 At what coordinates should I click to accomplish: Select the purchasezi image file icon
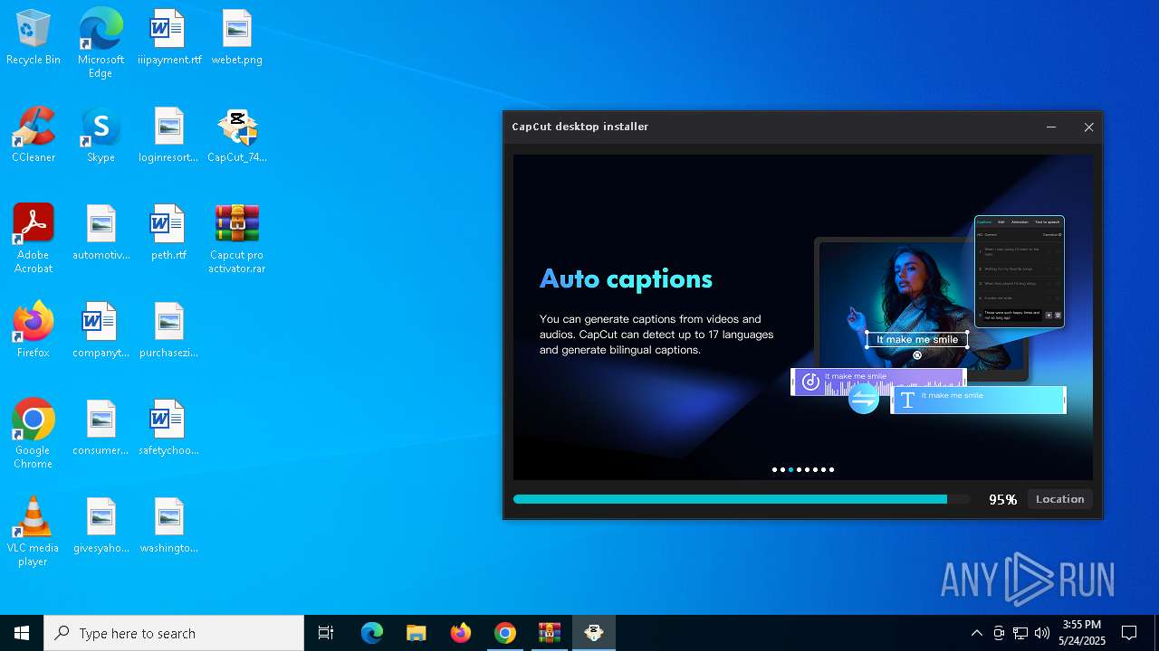point(168,330)
